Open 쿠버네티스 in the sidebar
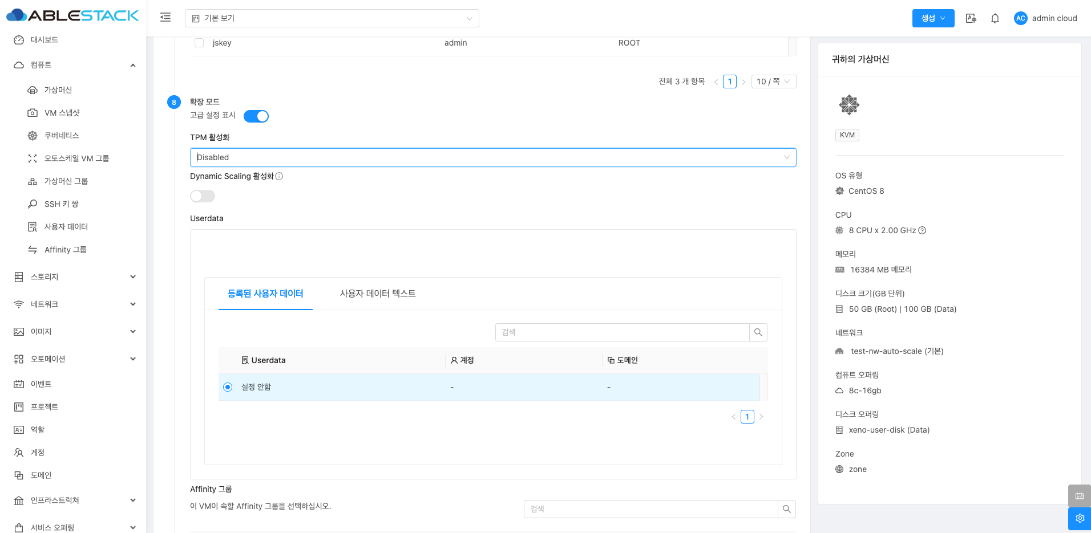 (x=62, y=136)
